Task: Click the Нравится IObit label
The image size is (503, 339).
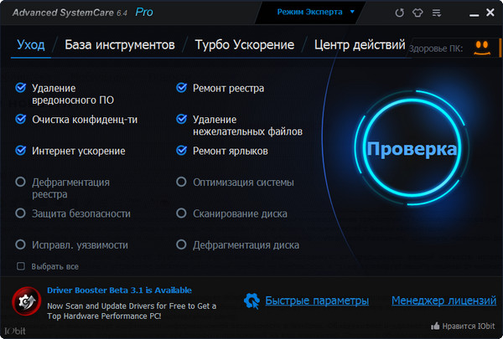Action: pos(469,326)
